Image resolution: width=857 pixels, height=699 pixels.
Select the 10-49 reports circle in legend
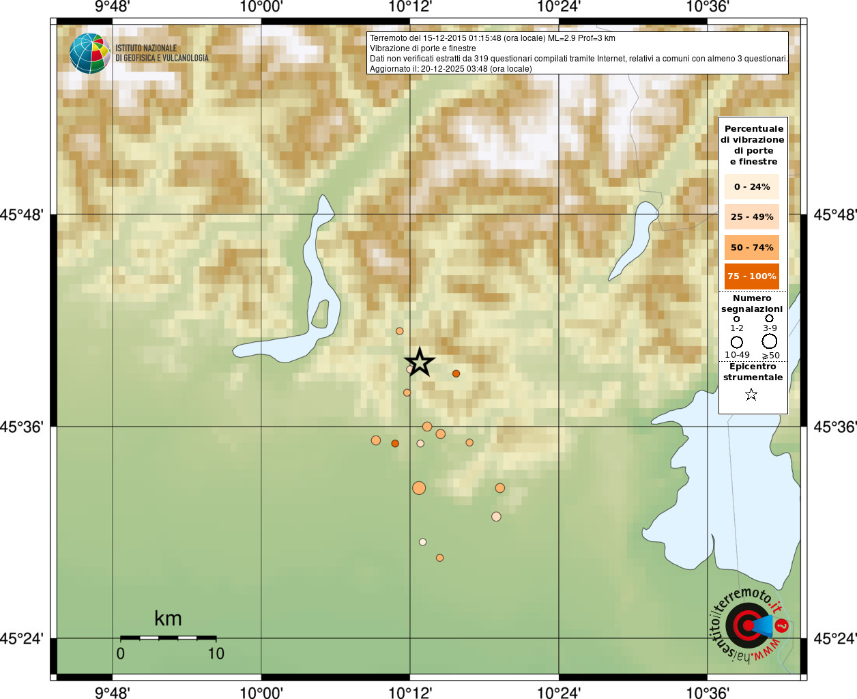[737, 342]
